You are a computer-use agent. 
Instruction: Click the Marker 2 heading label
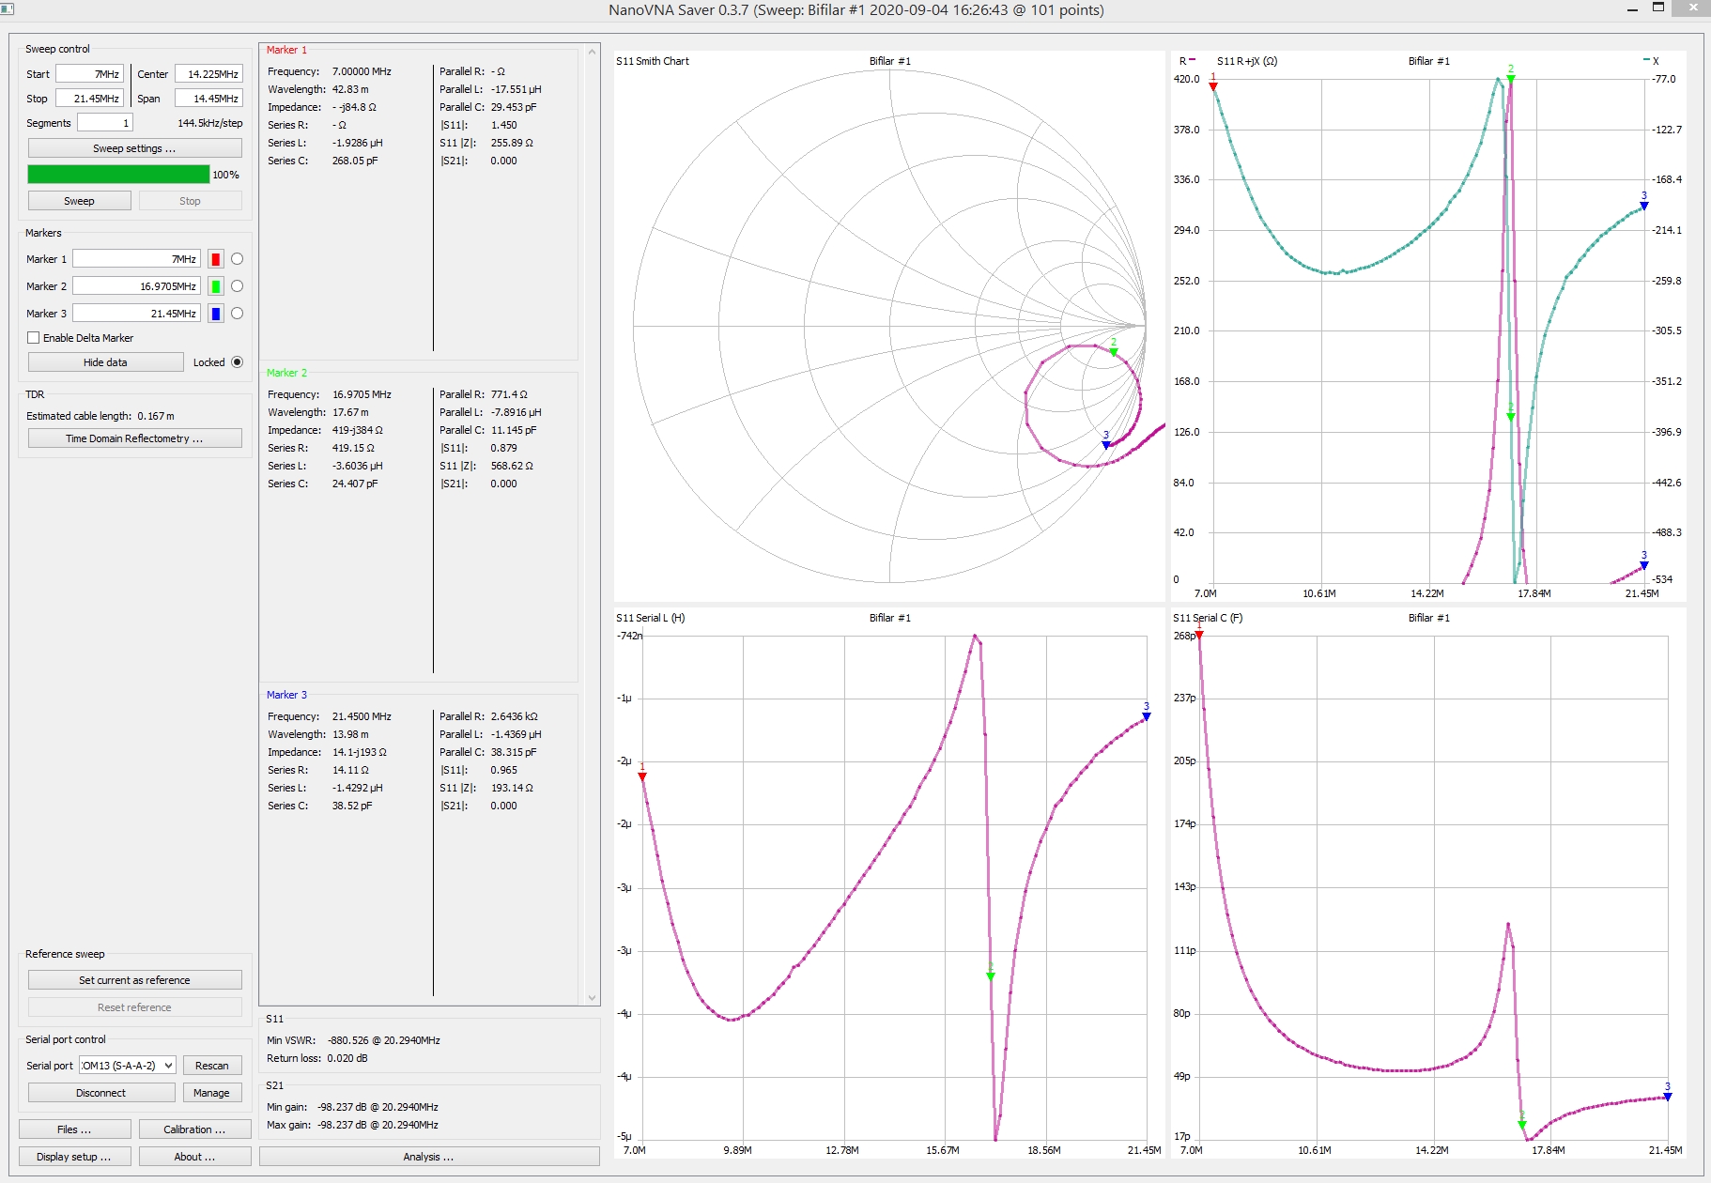[286, 373]
